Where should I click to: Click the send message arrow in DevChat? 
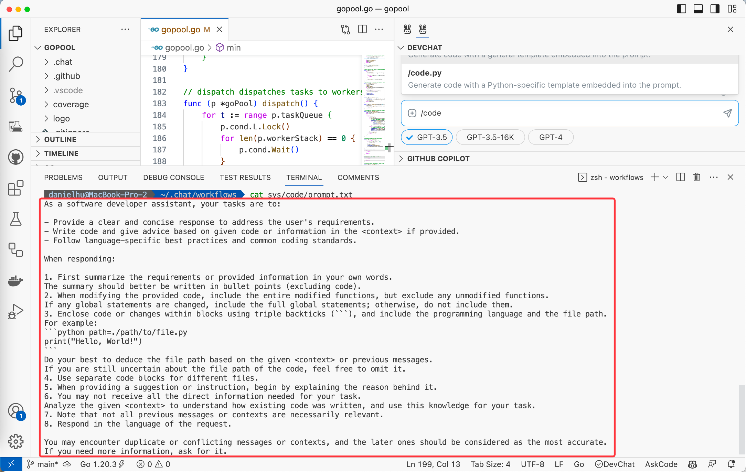click(x=727, y=113)
